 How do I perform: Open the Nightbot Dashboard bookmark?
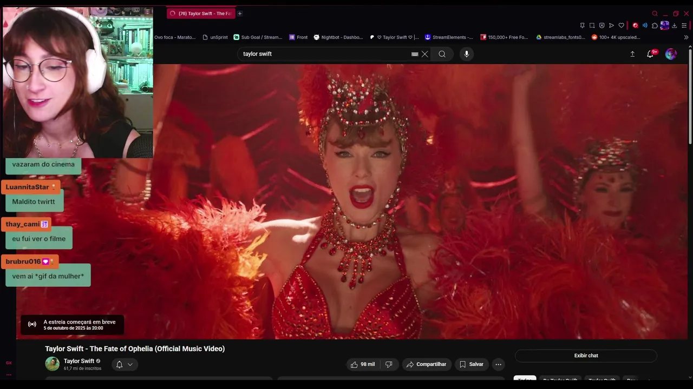pos(338,37)
